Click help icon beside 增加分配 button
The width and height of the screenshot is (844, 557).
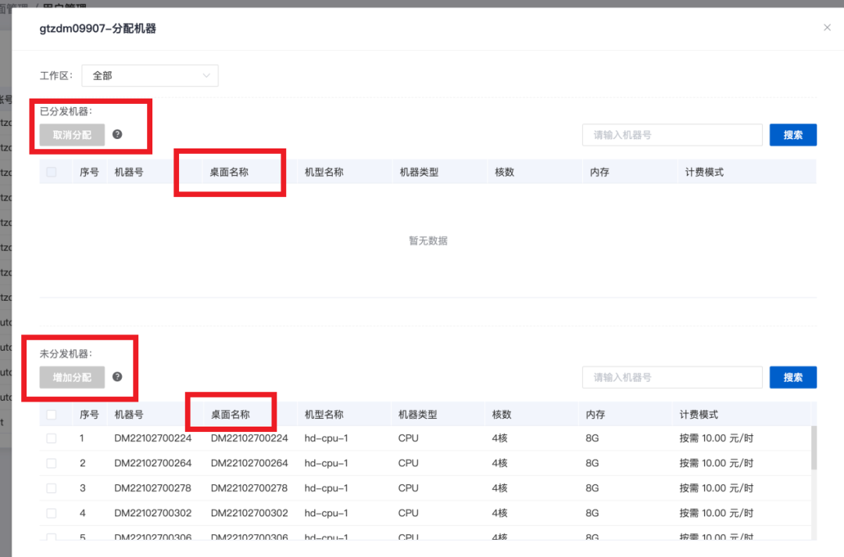tap(117, 377)
